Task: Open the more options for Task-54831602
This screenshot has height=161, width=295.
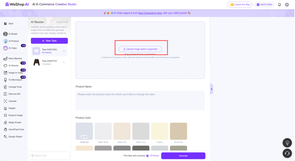Action: (x=64, y=51)
